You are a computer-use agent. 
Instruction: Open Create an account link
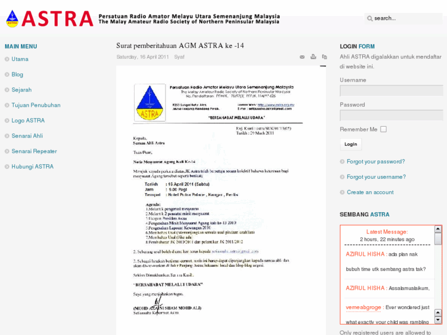370,192
